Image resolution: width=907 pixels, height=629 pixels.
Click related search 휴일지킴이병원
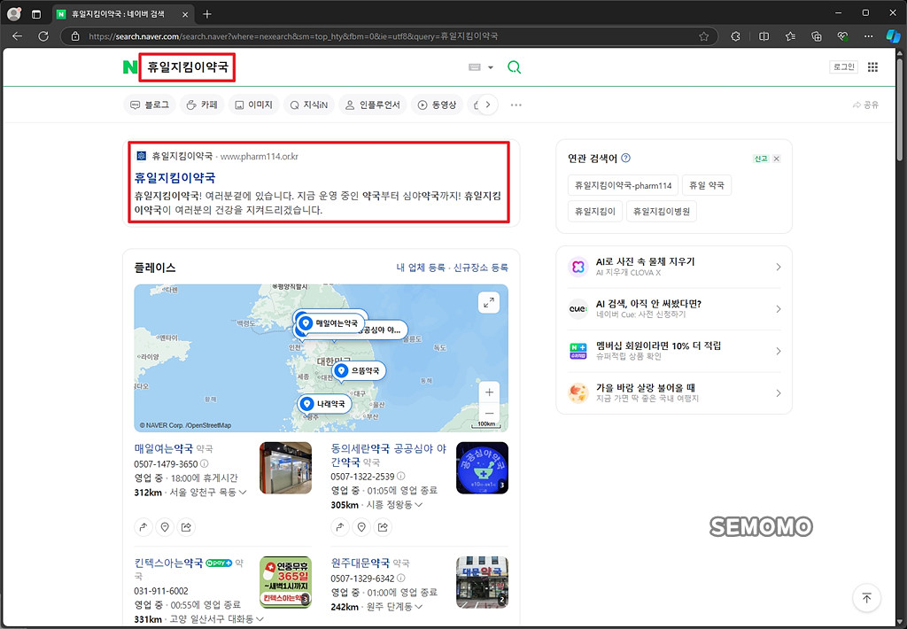point(661,211)
